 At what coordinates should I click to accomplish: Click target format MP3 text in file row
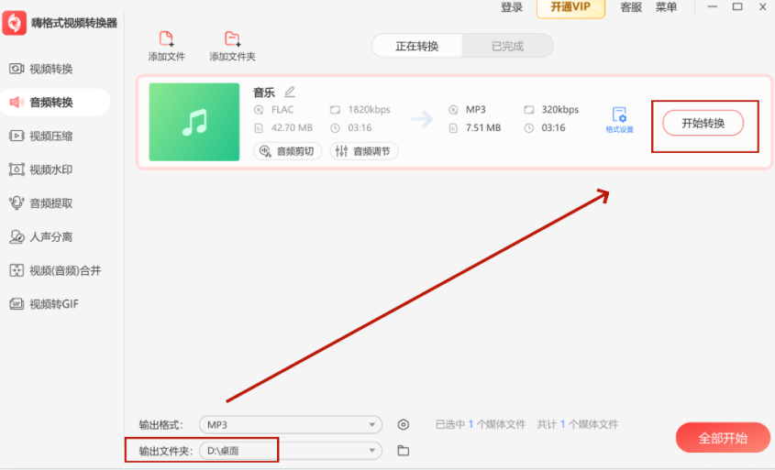pyautogui.click(x=475, y=110)
